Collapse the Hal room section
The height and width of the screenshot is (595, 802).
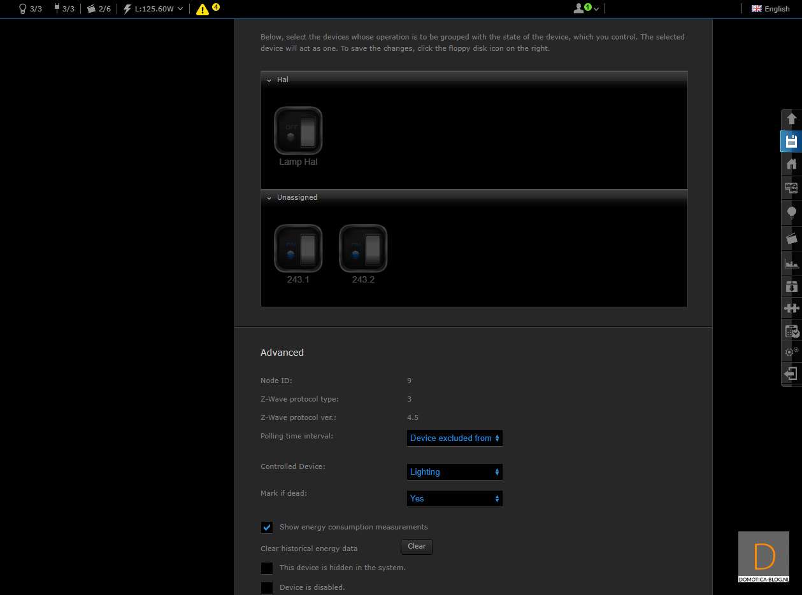point(269,80)
